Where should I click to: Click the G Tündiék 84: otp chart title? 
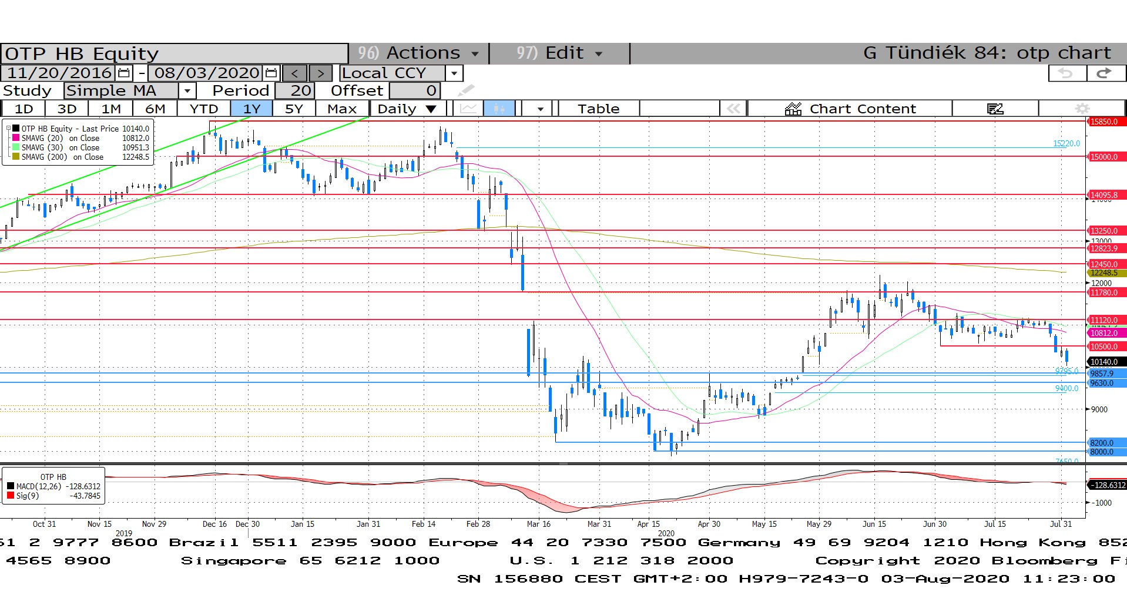click(x=987, y=53)
